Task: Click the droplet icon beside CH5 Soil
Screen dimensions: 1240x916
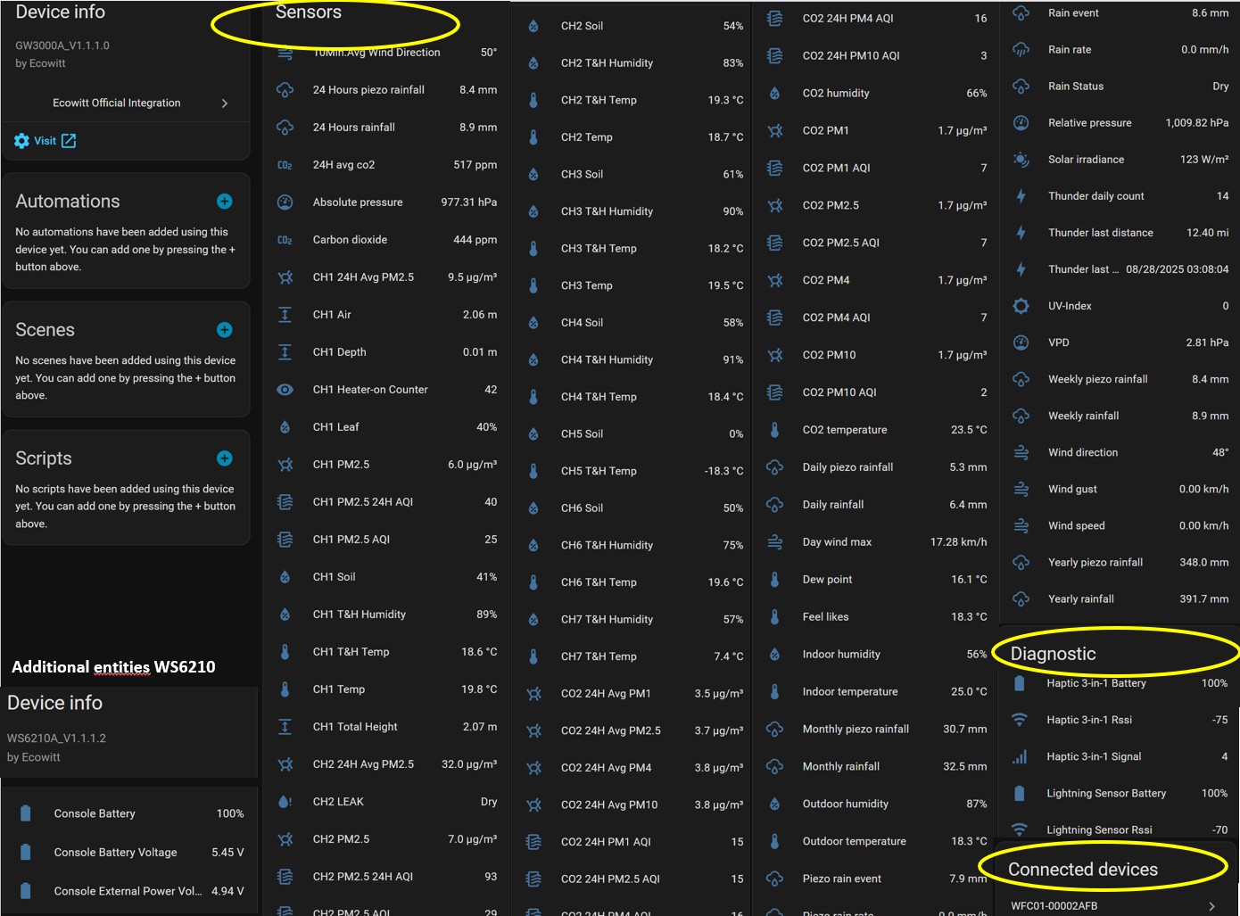Action: tap(533, 434)
